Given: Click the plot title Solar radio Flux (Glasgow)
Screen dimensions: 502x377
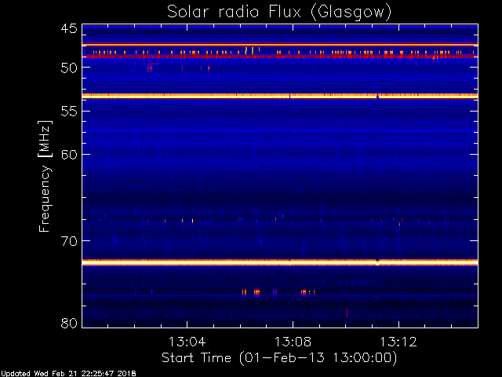Looking at the screenshot, I should point(279,13).
